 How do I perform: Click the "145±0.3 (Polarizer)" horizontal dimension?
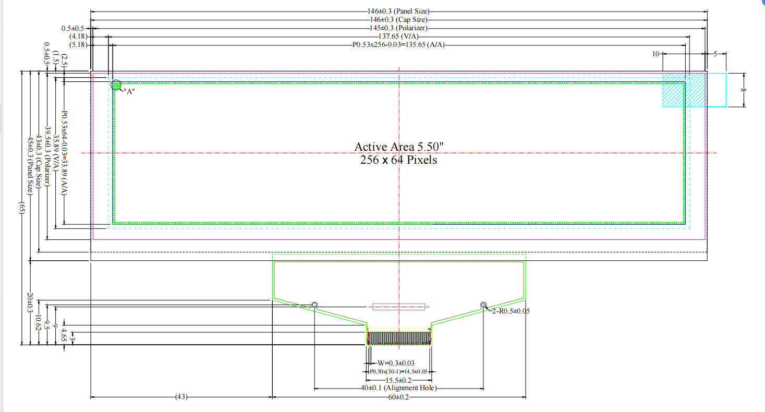399,28
